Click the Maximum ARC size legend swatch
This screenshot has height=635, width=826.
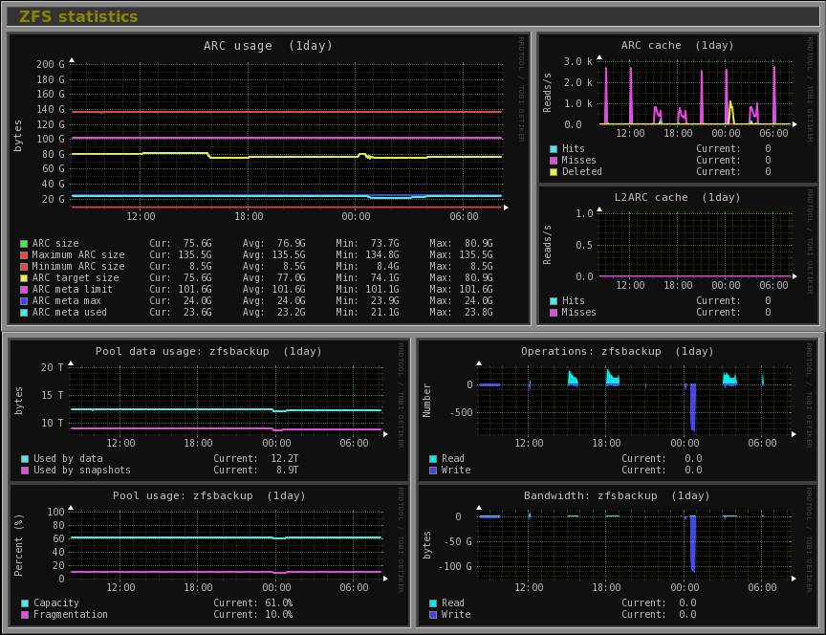(24, 255)
